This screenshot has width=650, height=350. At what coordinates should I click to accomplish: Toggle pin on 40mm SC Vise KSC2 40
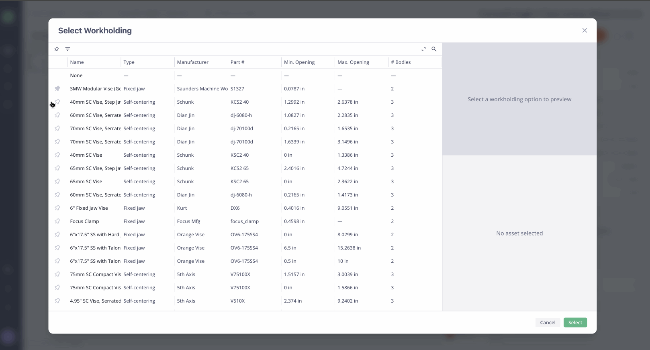pyautogui.click(x=57, y=155)
